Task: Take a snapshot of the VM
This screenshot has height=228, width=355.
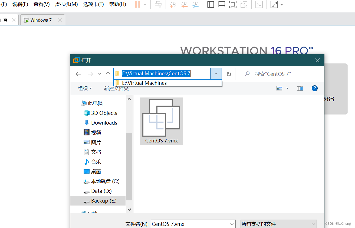Action: (173, 5)
